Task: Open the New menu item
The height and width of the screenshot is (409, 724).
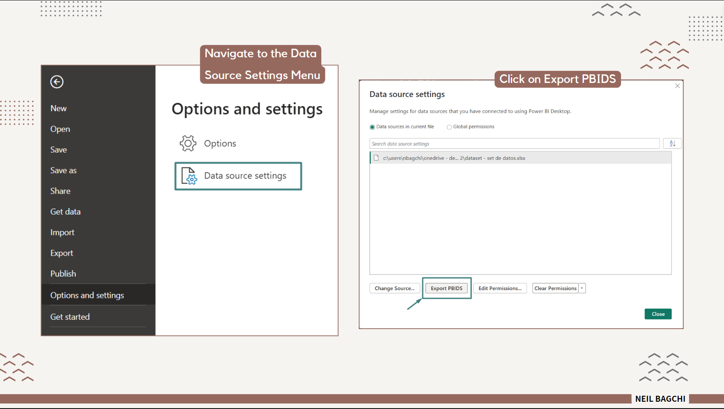Action: pos(58,108)
